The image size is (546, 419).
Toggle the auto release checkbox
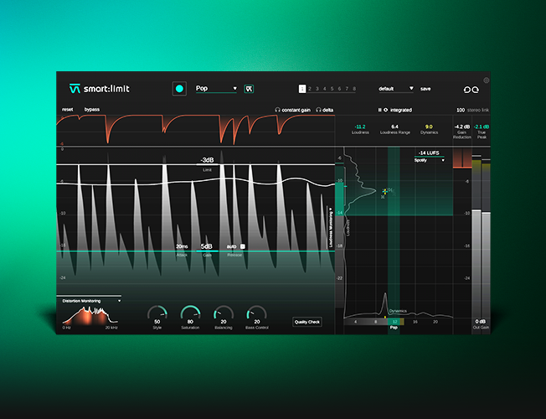(243, 246)
